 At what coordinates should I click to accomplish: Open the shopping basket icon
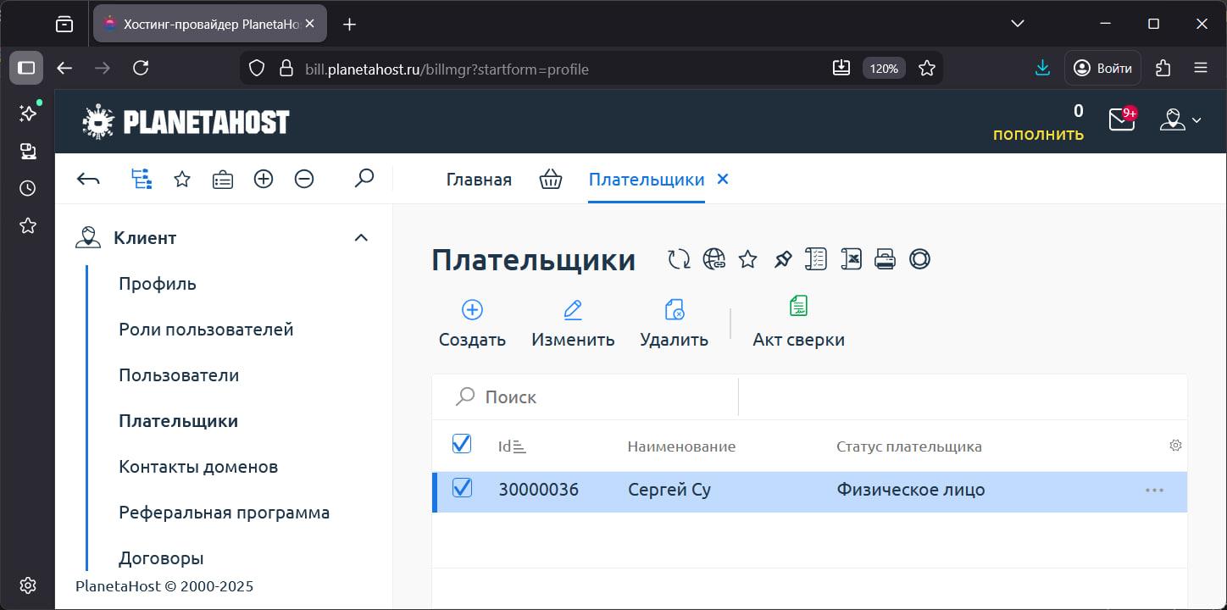coord(551,180)
